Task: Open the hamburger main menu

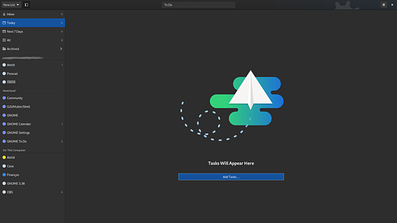Action: (384, 4)
